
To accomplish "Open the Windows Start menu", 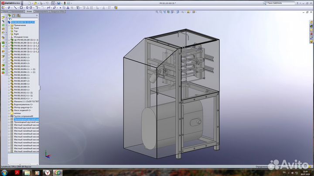I will 4,172.
